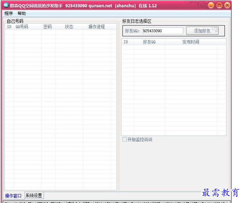The image size is (242, 203).
Task: Click the app logo icon in title bar
Action: tap(6, 5)
